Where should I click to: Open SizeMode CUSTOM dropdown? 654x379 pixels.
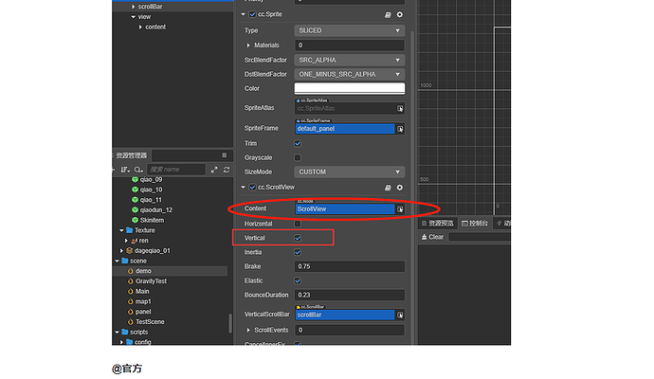(350, 171)
